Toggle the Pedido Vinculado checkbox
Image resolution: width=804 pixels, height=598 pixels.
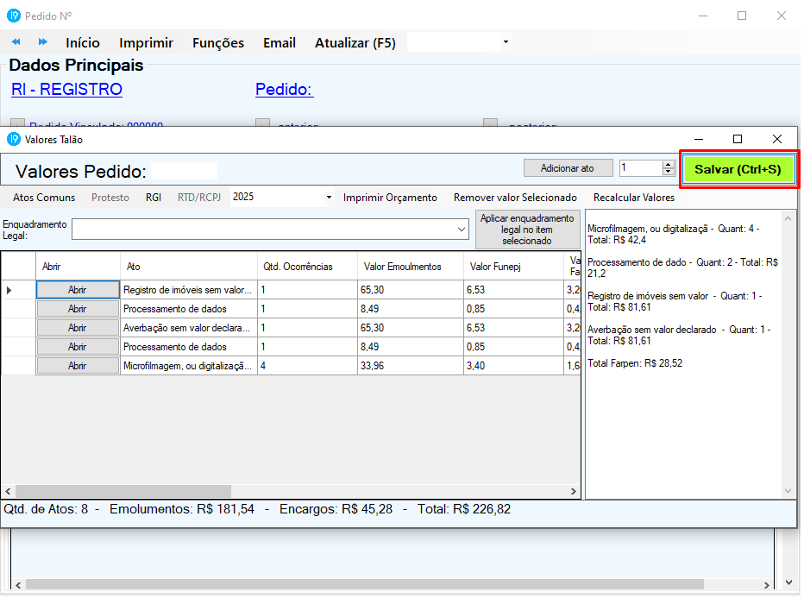click(18, 124)
